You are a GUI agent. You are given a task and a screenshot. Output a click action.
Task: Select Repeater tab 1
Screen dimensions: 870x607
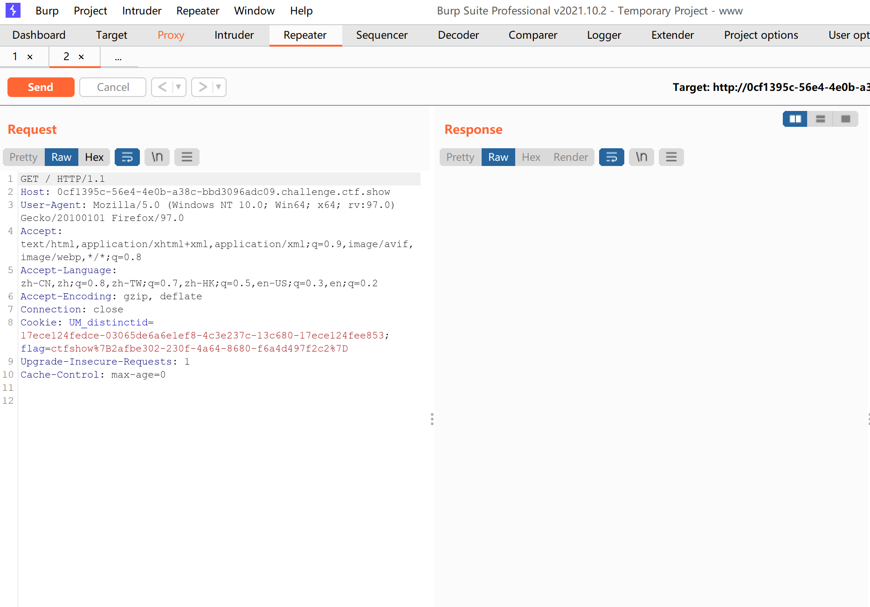[x=15, y=56]
